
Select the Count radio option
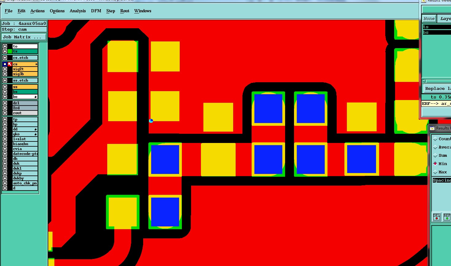[435, 139]
